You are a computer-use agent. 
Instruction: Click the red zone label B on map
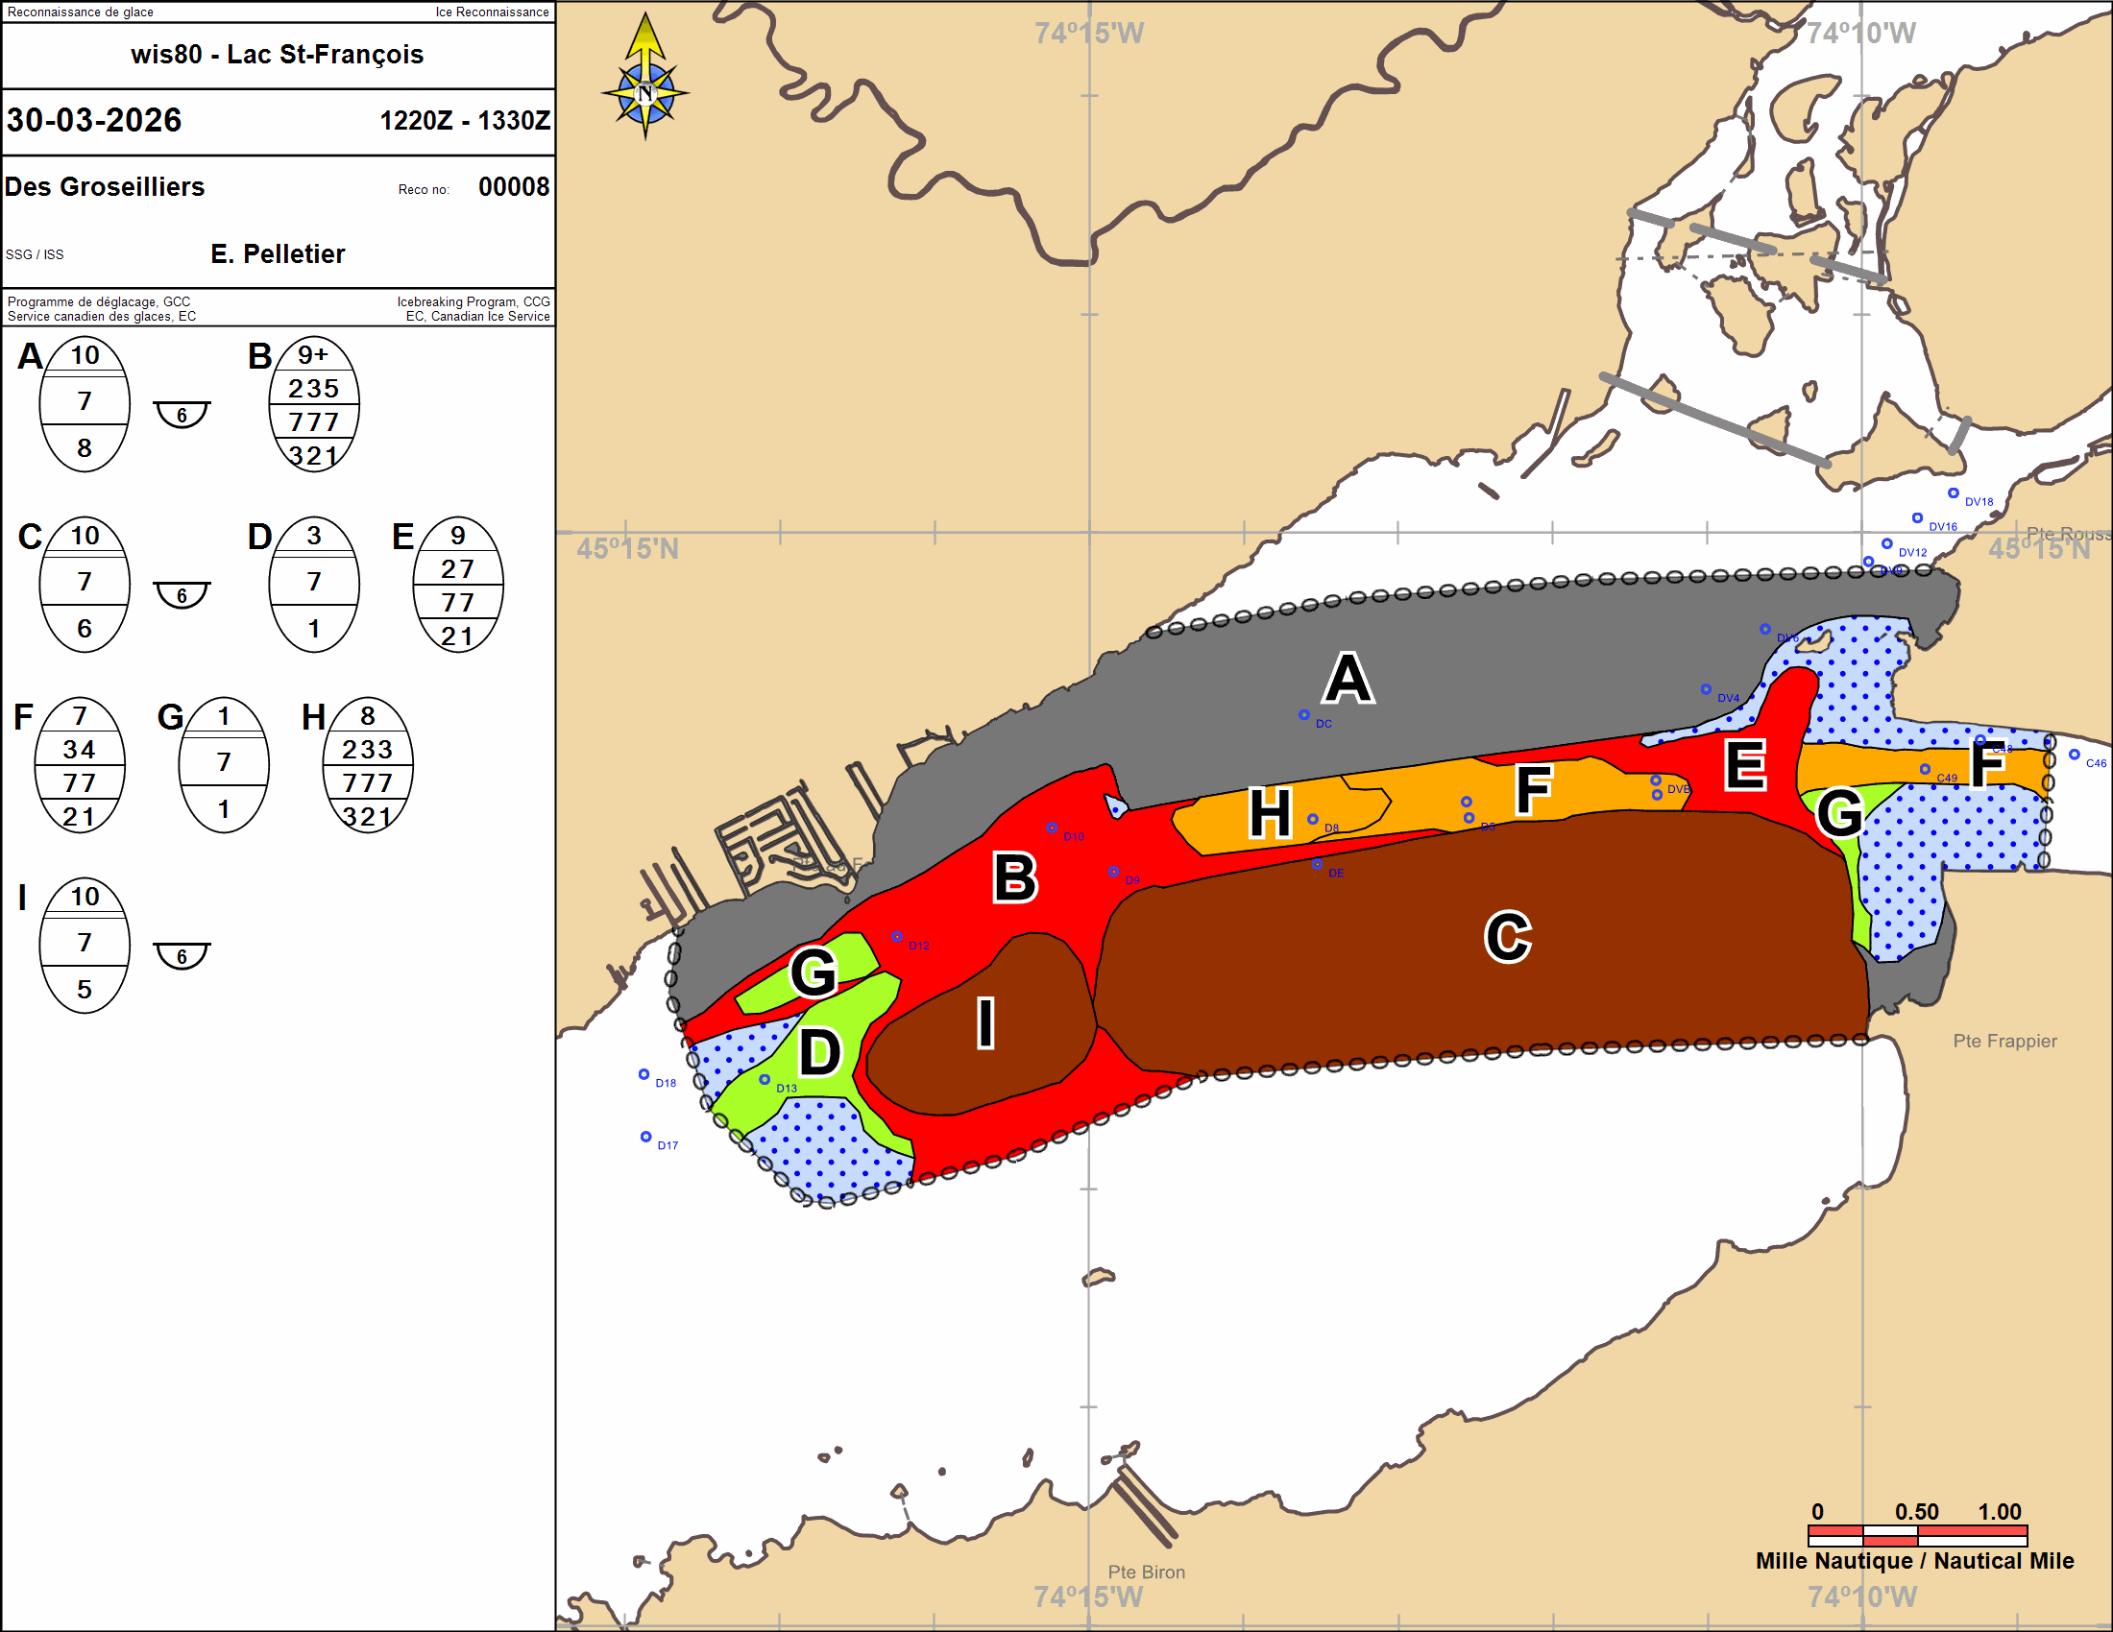[1015, 878]
